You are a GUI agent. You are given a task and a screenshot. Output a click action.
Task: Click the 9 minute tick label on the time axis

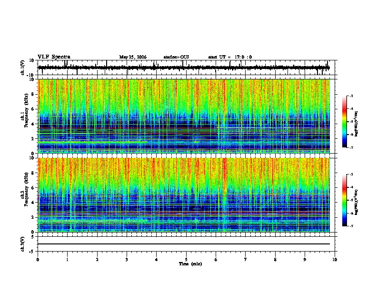pos(305,260)
